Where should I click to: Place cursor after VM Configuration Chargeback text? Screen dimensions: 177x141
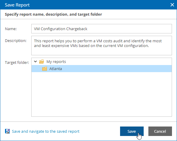[x=88, y=29]
